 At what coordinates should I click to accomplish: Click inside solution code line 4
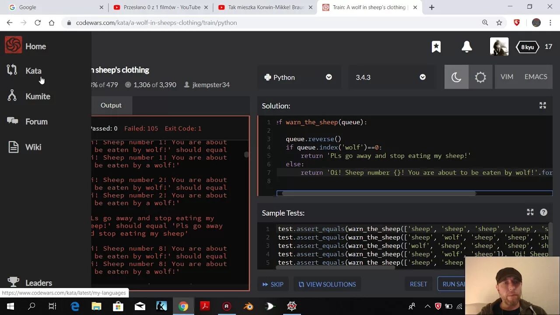coord(333,147)
